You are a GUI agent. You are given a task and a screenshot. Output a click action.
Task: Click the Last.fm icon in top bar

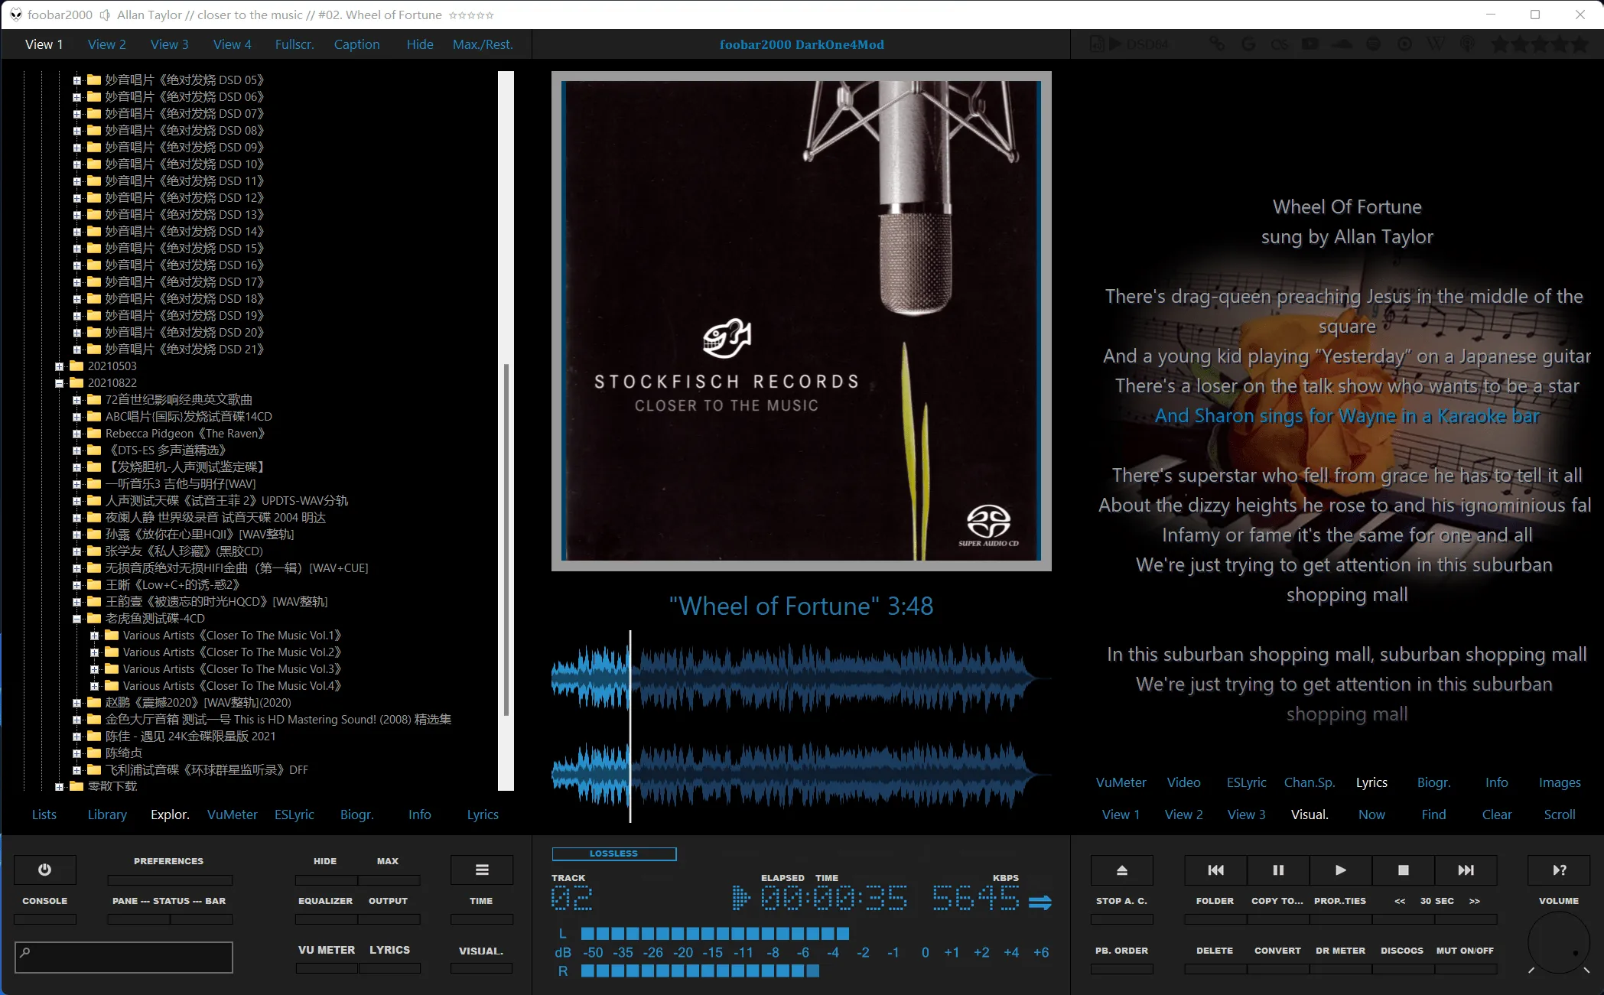point(1279,44)
